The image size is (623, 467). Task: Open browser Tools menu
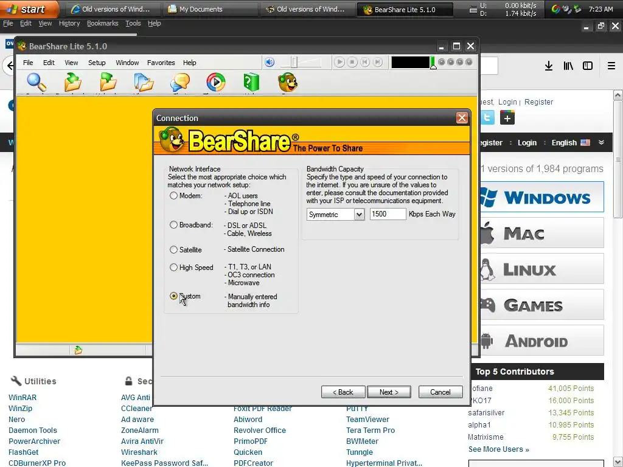point(133,24)
